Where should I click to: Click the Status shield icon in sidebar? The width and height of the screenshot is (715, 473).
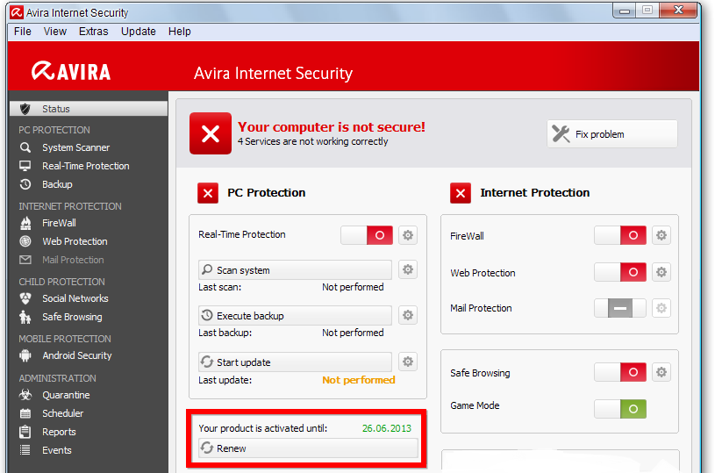25,109
